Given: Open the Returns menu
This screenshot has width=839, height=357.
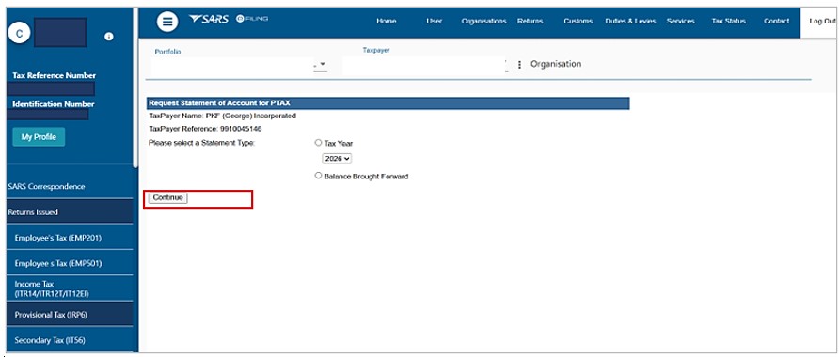Looking at the screenshot, I should pyautogui.click(x=530, y=22).
